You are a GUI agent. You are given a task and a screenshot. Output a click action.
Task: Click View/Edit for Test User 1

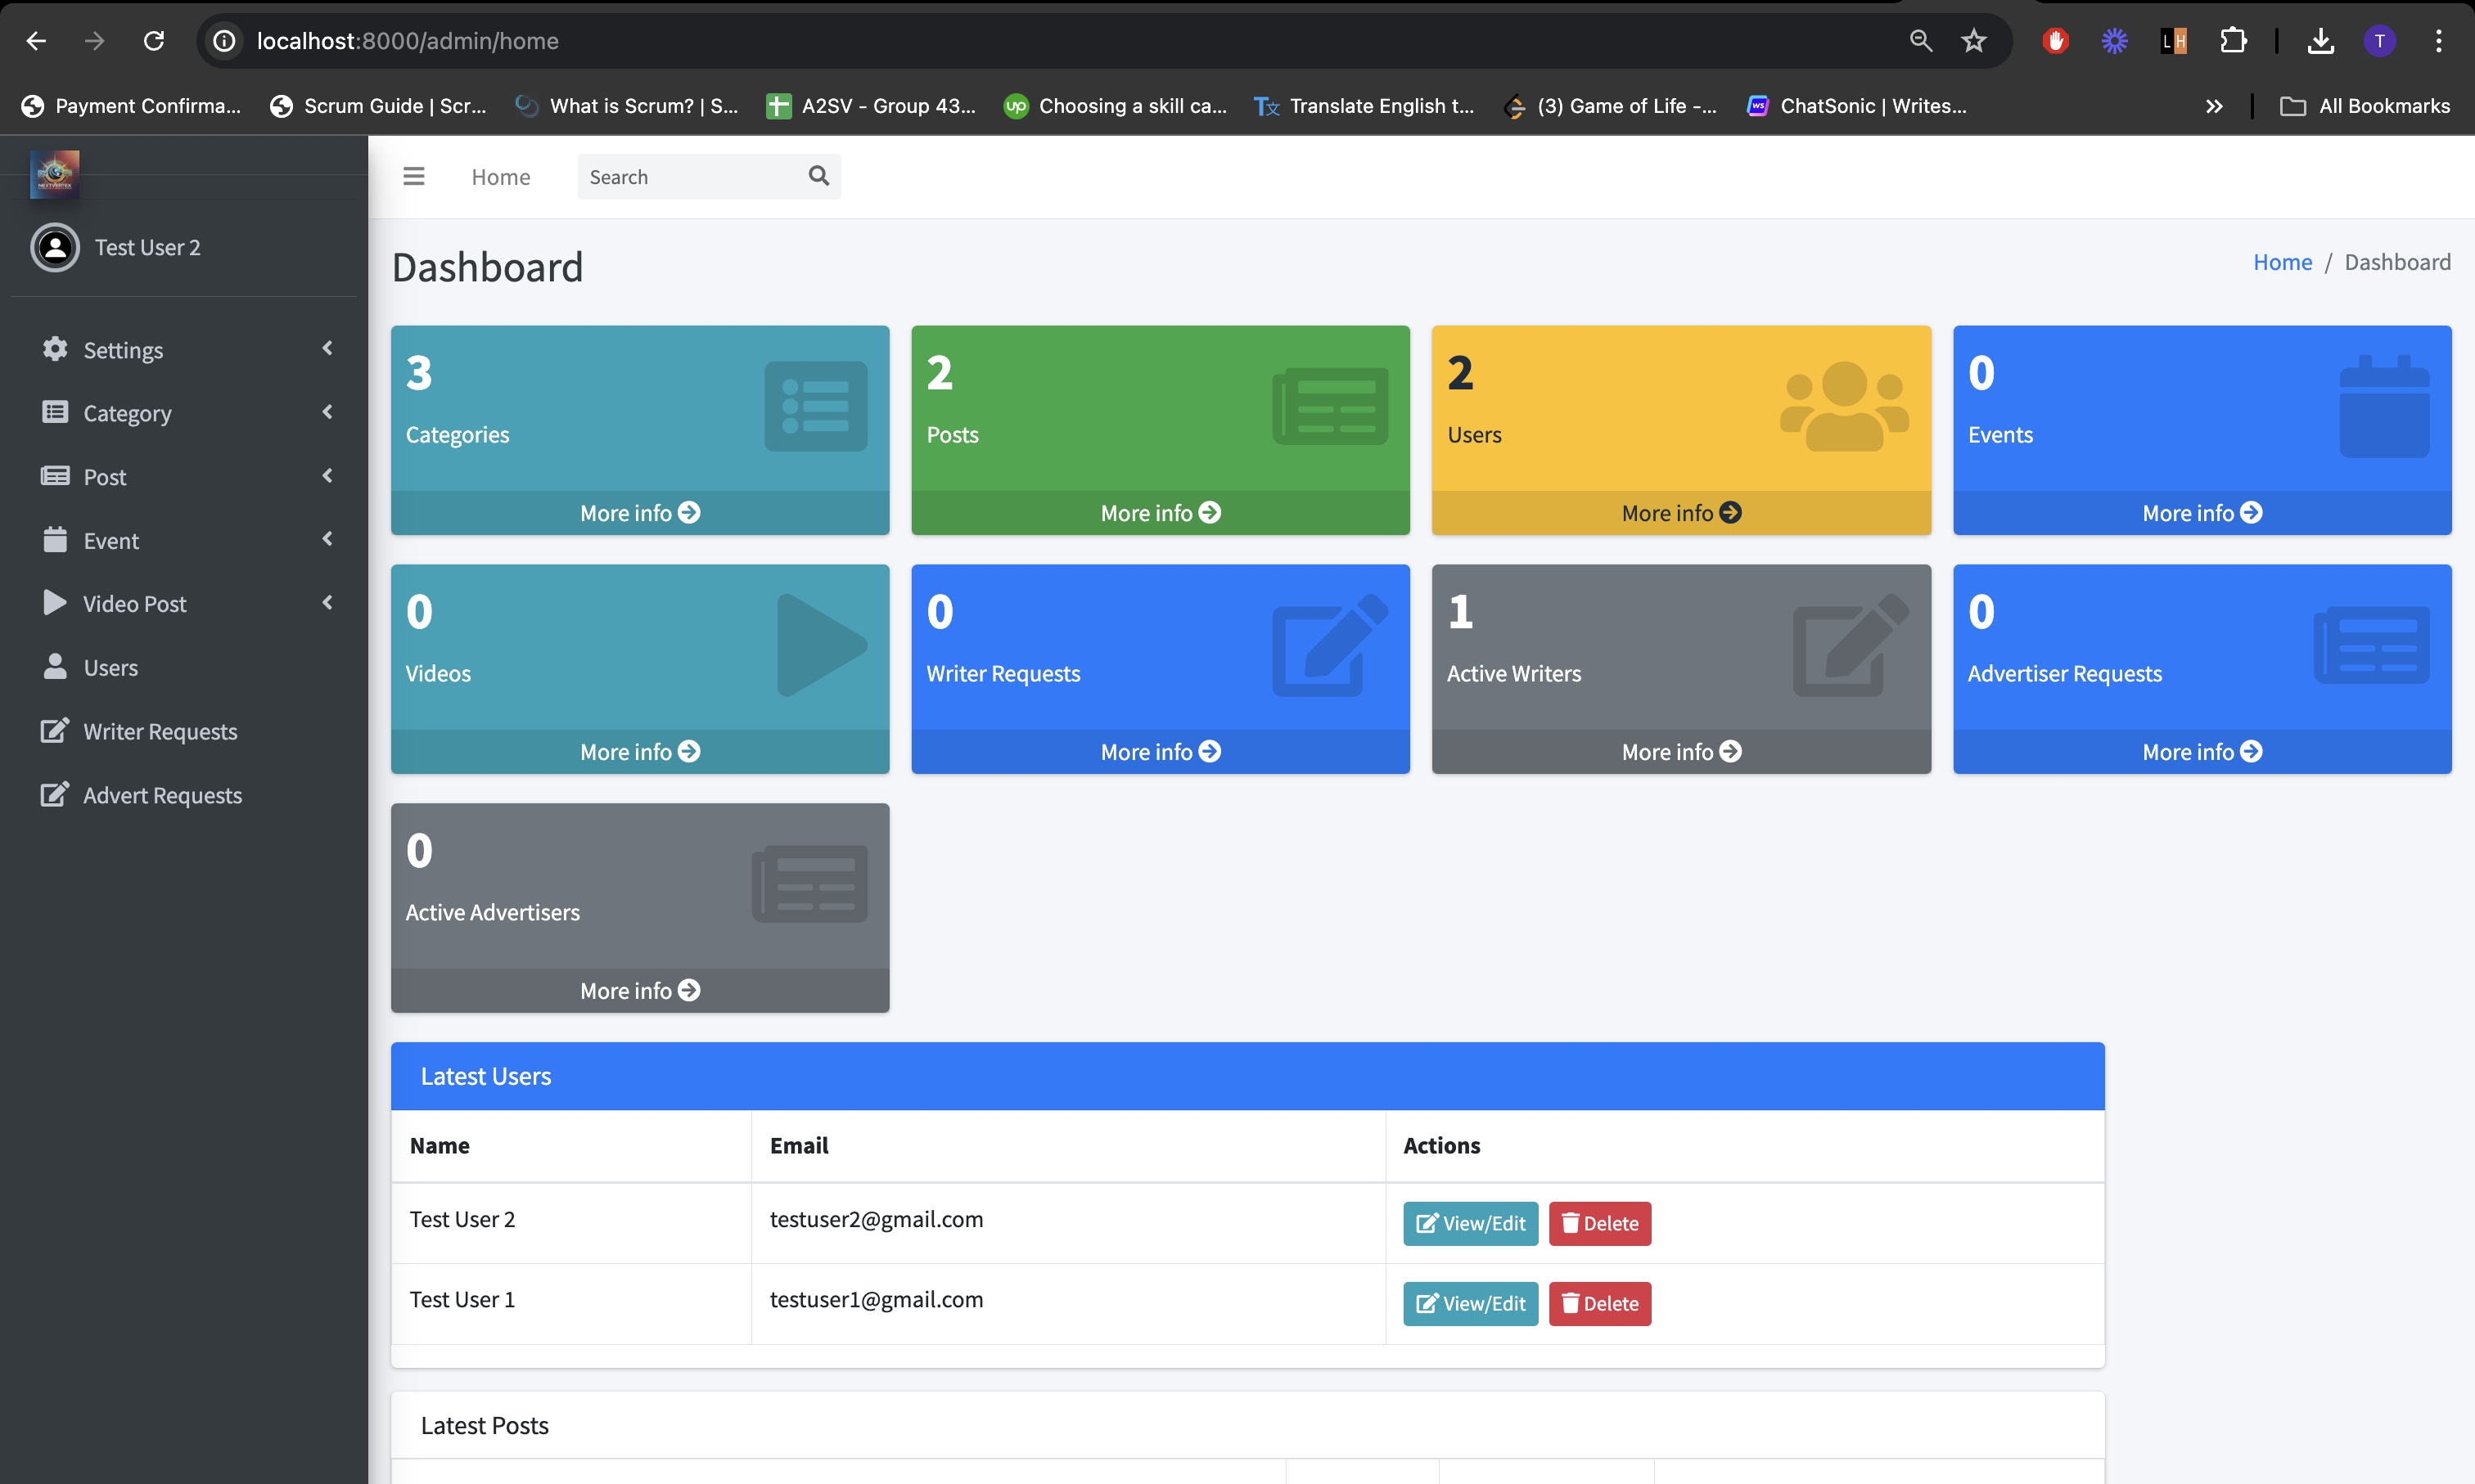tap(1470, 1304)
